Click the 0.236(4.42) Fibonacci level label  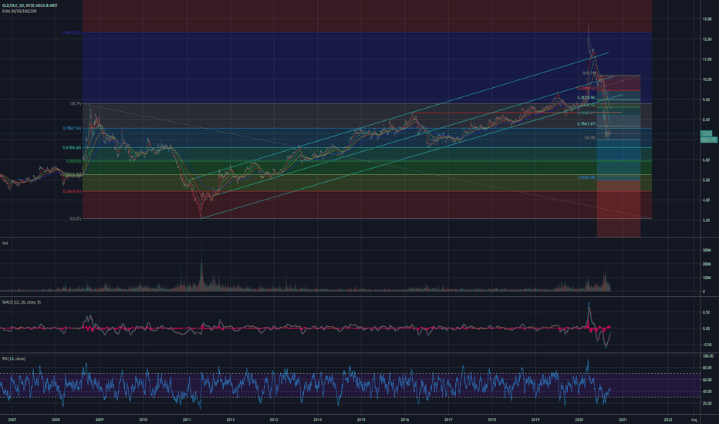72,191
